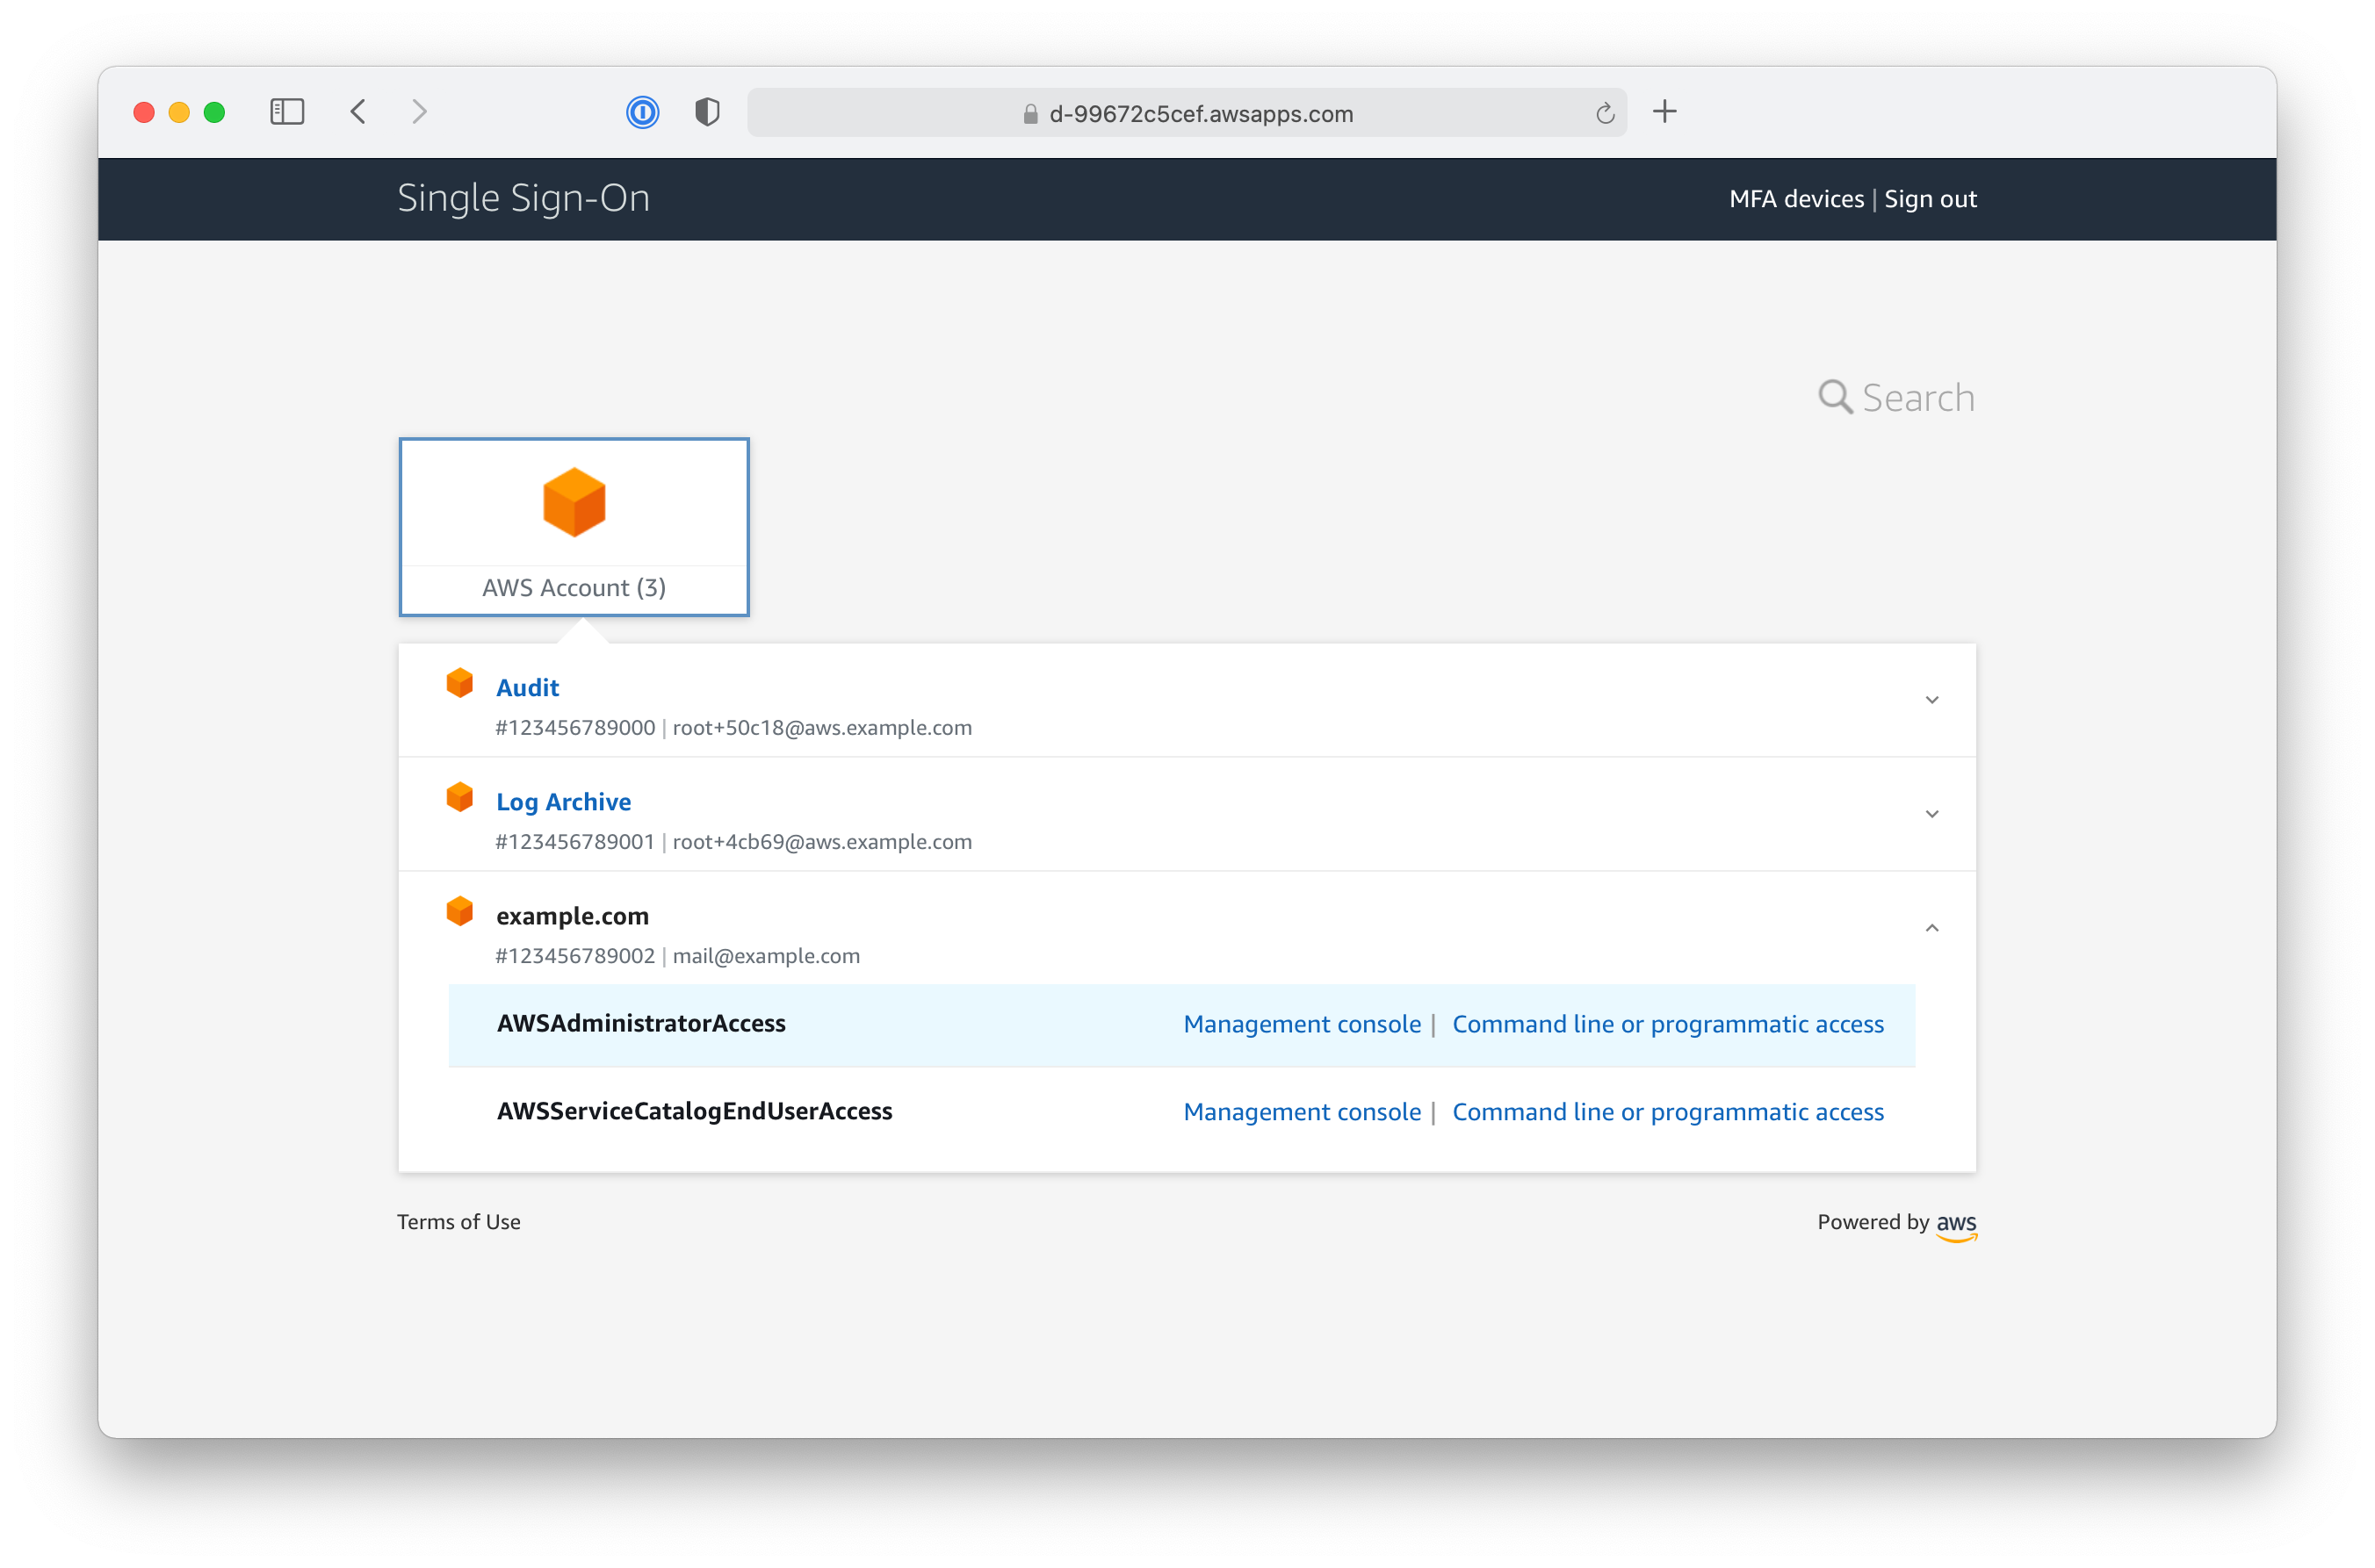This screenshot has width=2375, height=1568.
Task: Go forward with the forward arrow
Action: click(419, 111)
